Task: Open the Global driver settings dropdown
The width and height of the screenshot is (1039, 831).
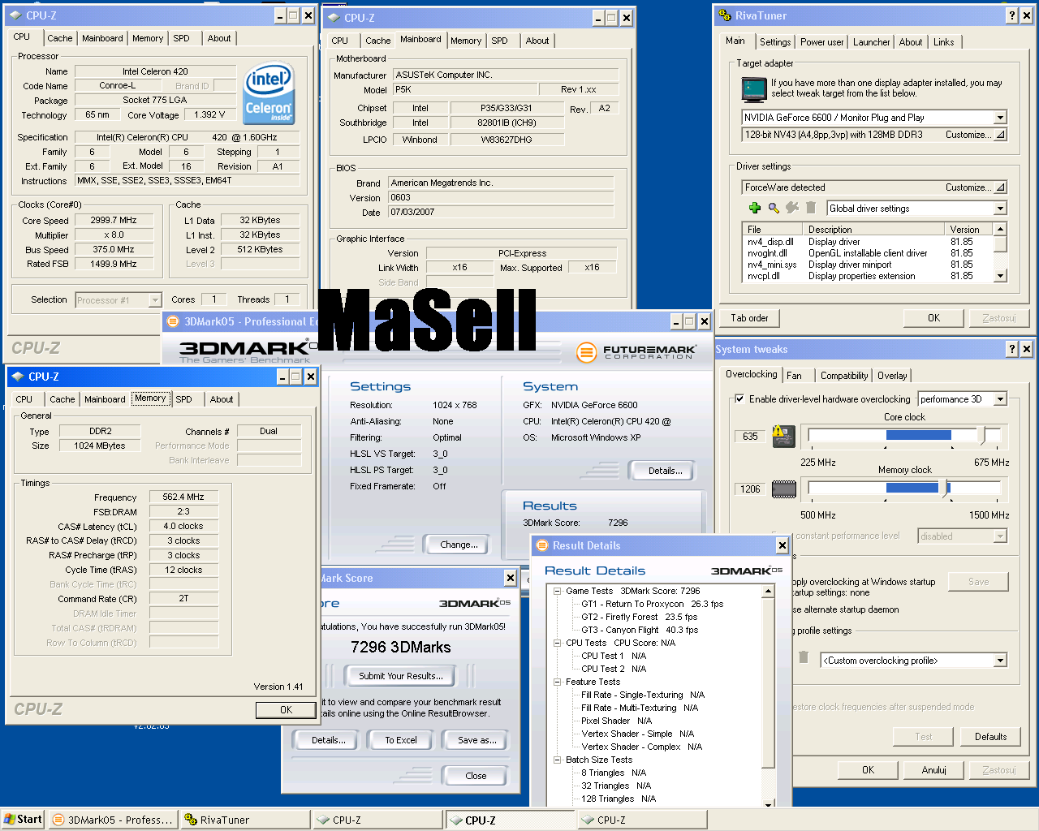Action: [x=1000, y=209]
